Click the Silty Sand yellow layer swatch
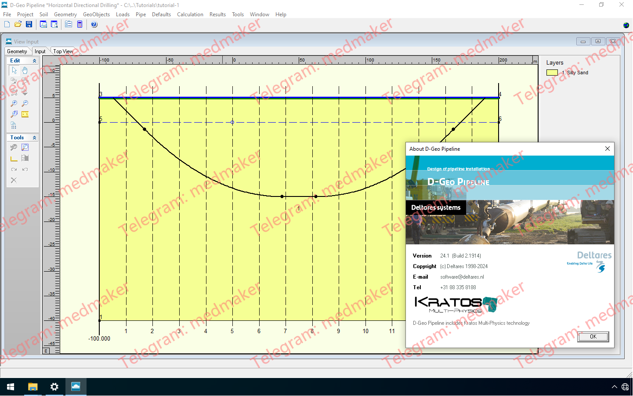This screenshot has width=633, height=396. 552,73
